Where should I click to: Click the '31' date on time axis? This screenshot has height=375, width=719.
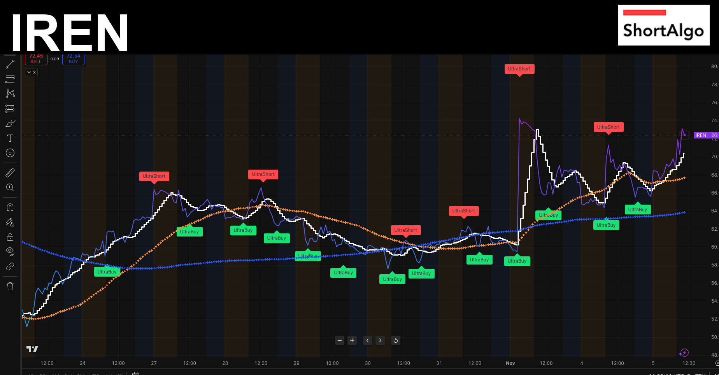[x=439, y=363]
